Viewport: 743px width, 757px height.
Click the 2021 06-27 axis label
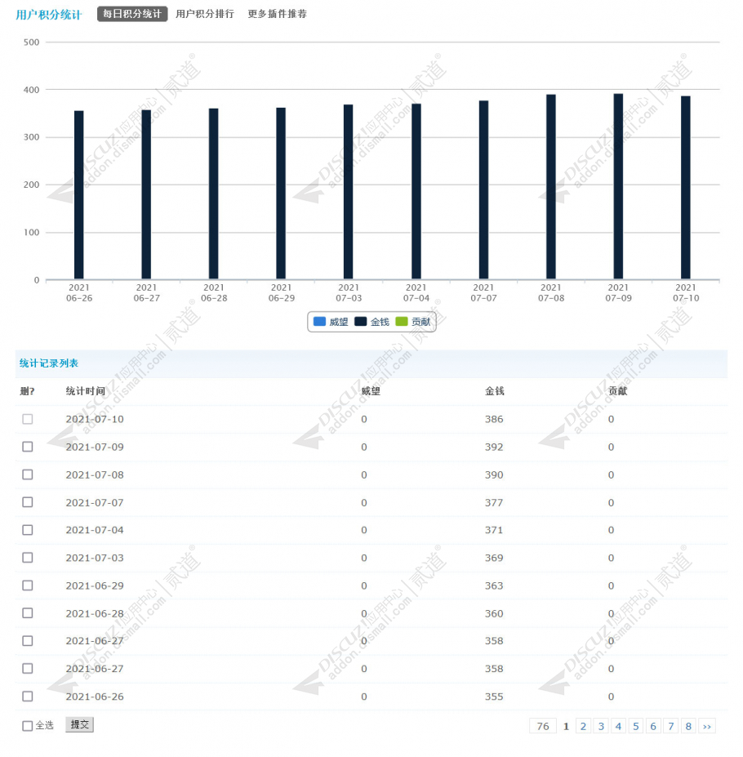pos(146,292)
